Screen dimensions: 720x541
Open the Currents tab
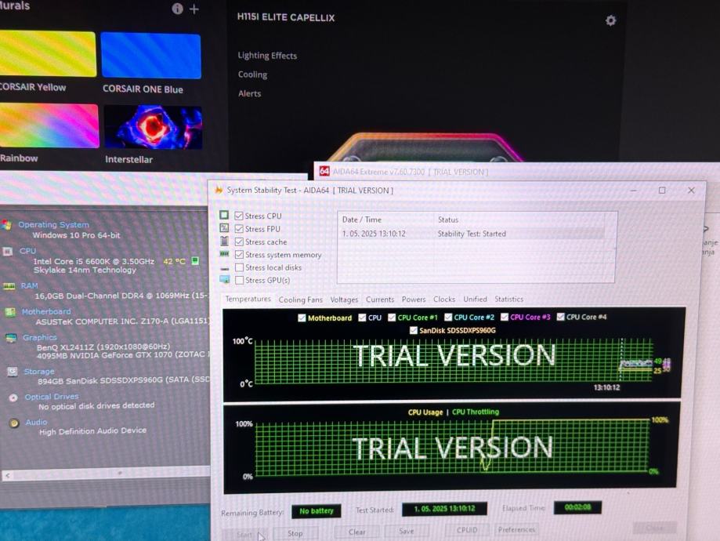[380, 300]
